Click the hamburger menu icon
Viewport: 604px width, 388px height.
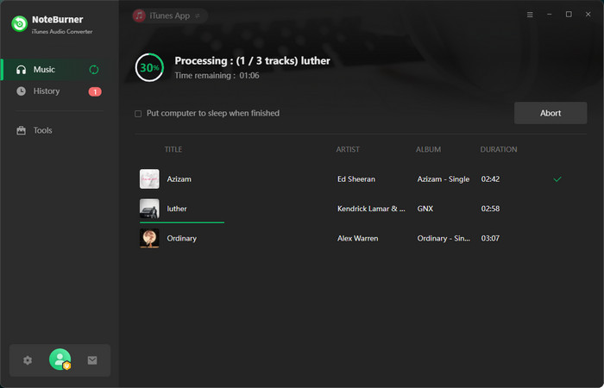coord(530,15)
